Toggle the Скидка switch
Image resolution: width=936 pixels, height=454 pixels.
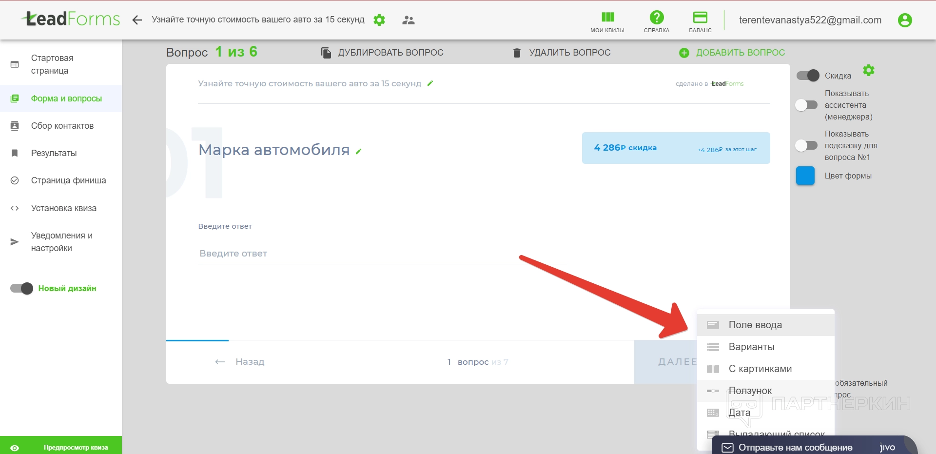tap(808, 76)
